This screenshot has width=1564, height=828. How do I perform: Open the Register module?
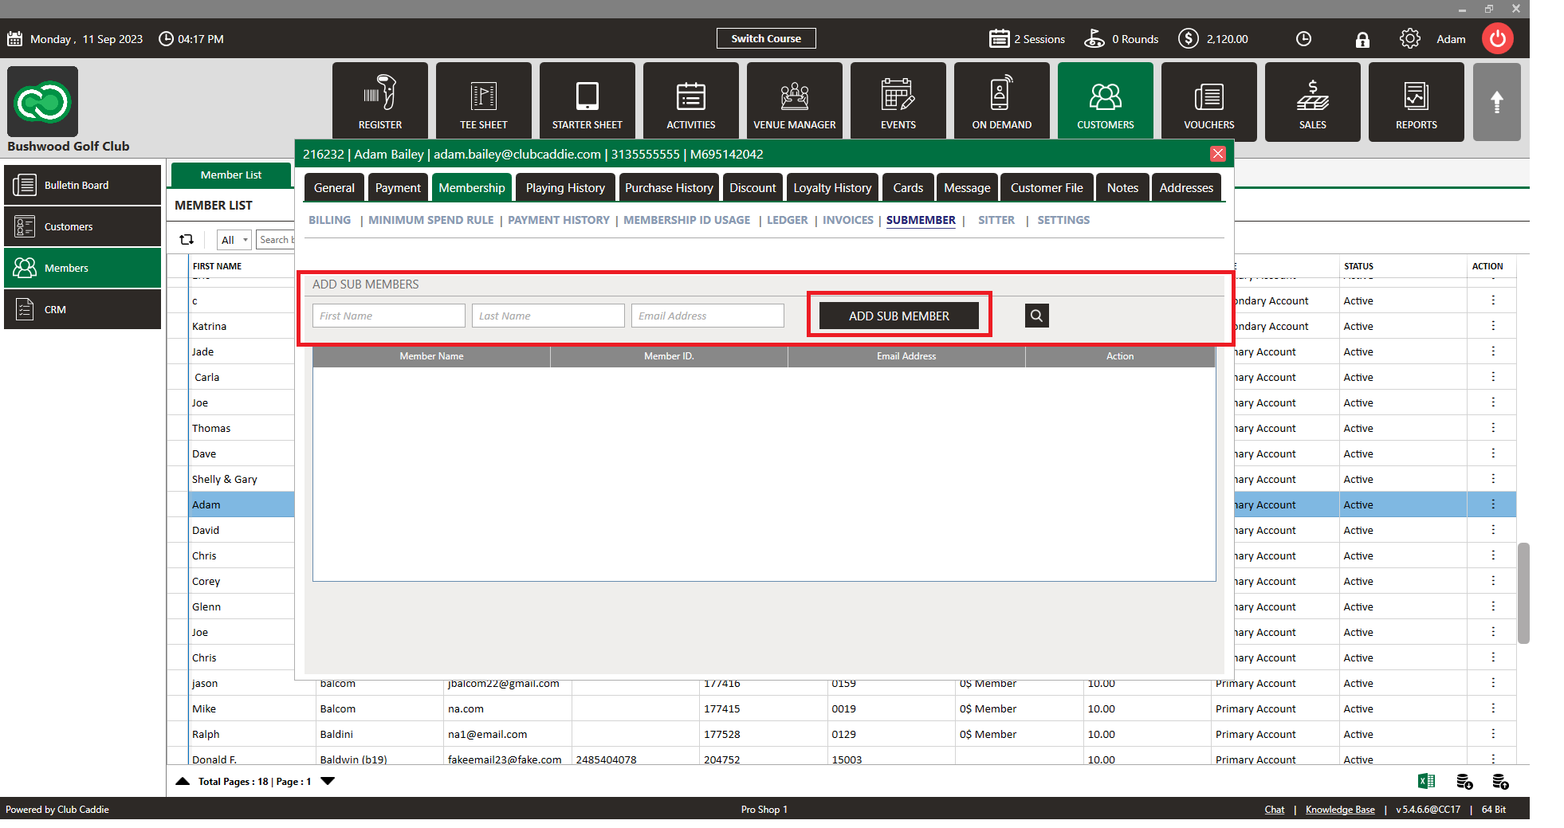380,101
